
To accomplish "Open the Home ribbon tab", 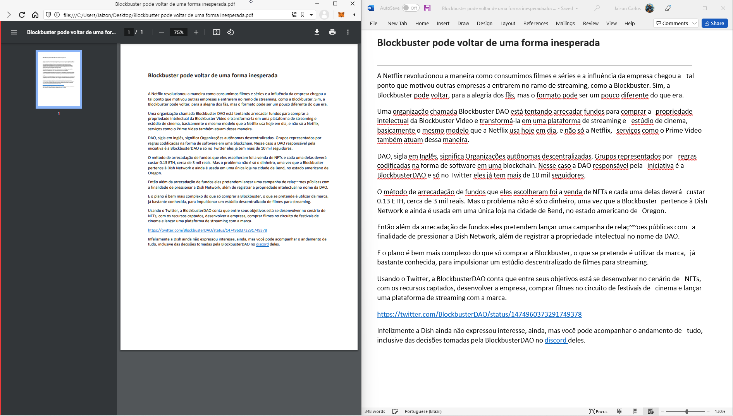I will 422,23.
